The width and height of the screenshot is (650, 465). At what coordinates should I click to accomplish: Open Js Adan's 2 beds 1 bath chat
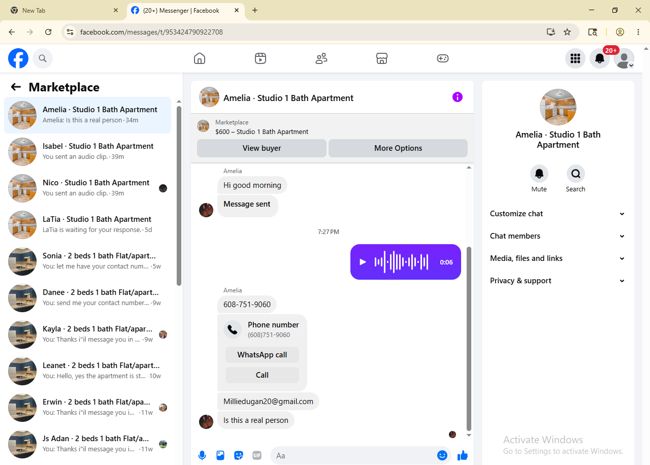click(88, 444)
